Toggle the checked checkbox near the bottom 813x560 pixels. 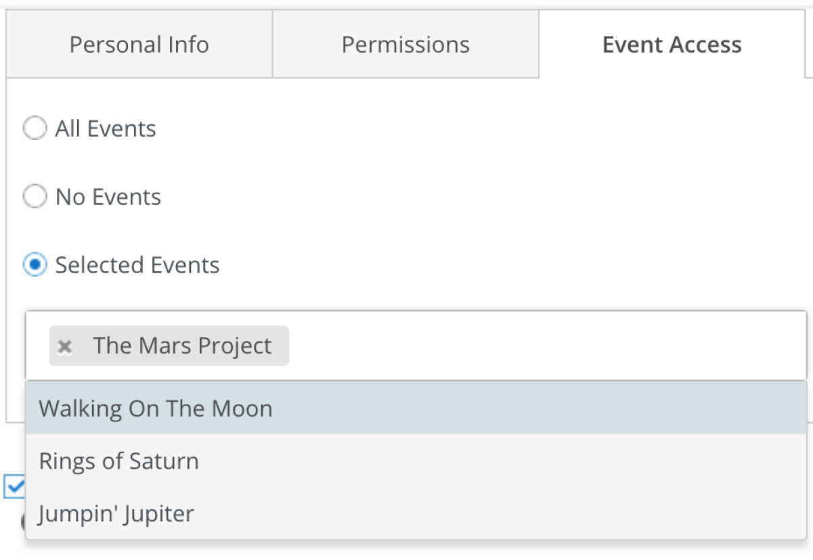[x=15, y=486]
